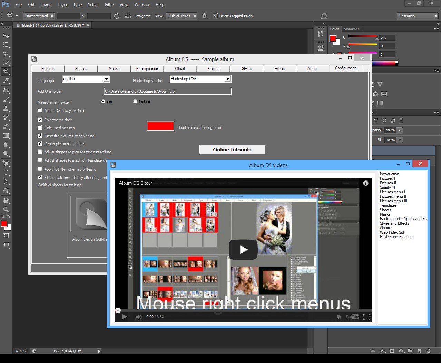Screen dimensions: 441x363
Task: Open YouTube video info icon
Action: [x=366, y=183]
